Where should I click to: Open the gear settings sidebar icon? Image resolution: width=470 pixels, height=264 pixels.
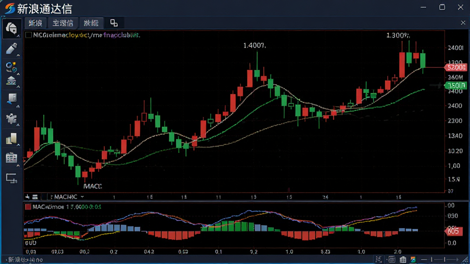pyautogui.click(x=11, y=118)
